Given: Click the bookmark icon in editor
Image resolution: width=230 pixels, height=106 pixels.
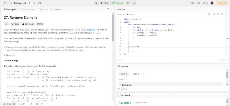Looking at the screenshot, I should tap(214, 14).
